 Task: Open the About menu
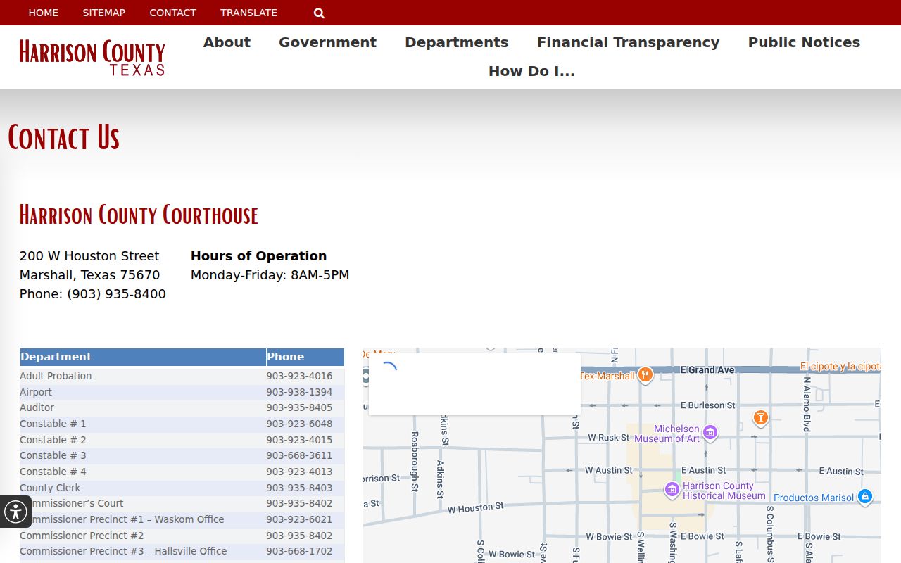[x=227, y=42]
